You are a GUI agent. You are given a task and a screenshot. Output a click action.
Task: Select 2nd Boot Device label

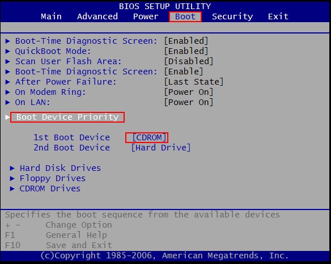point(71,148)
